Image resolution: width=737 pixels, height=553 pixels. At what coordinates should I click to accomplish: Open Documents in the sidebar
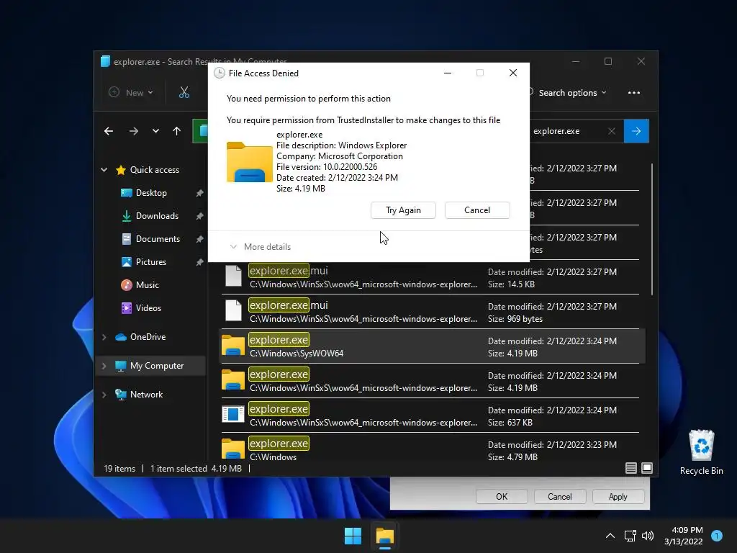(x=158, y=239)
